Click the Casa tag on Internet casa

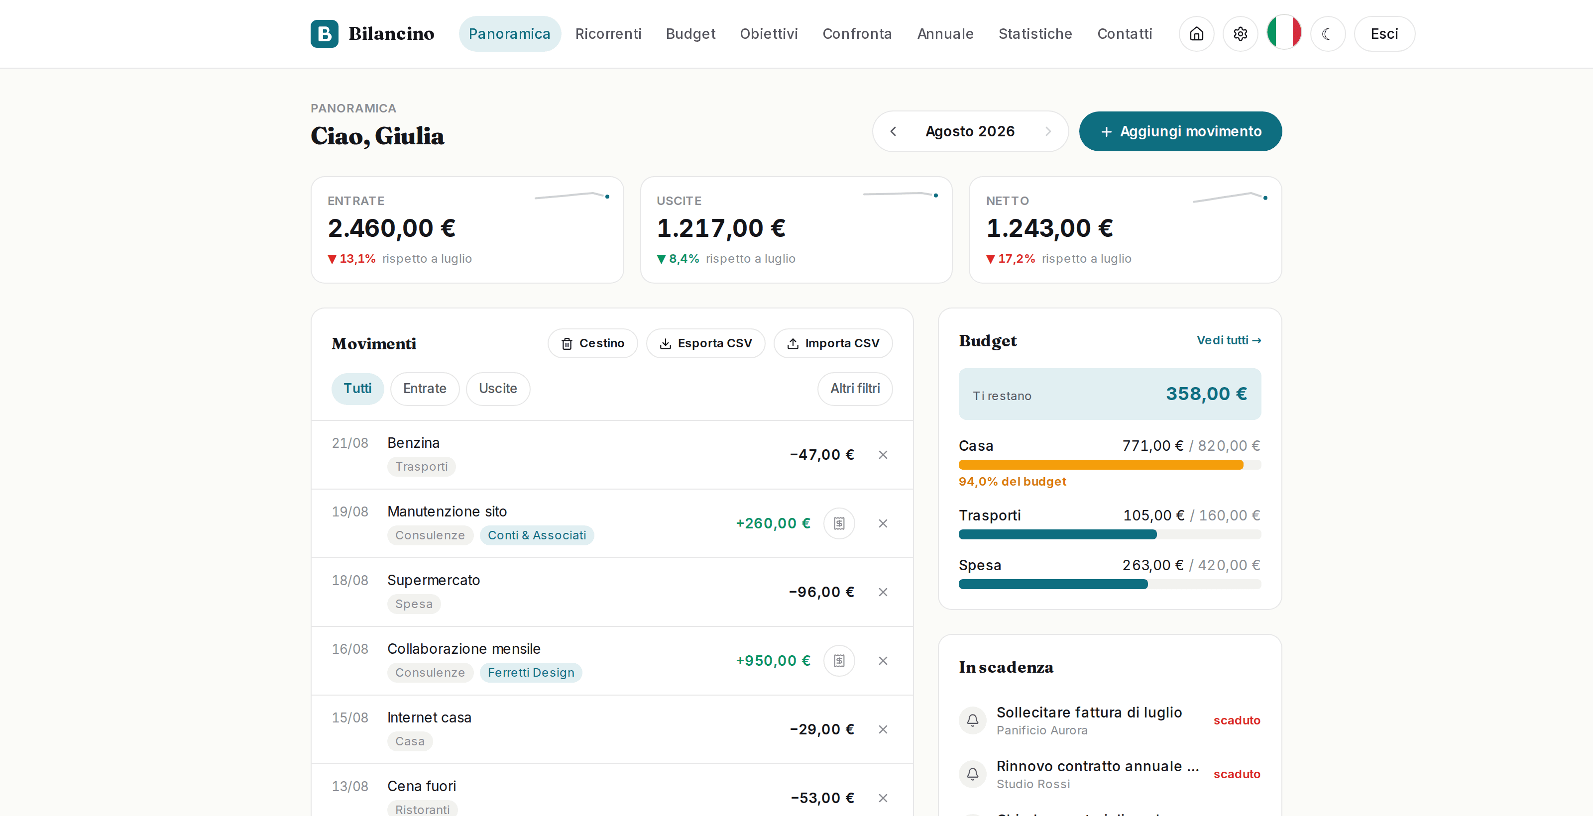click(410, 741)
